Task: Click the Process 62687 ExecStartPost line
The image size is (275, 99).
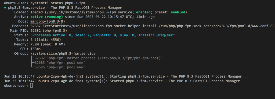Action: [x=152, y=26]
